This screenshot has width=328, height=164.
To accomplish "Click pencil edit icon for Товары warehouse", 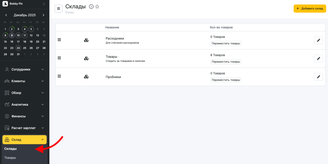I will pos(318,58).
